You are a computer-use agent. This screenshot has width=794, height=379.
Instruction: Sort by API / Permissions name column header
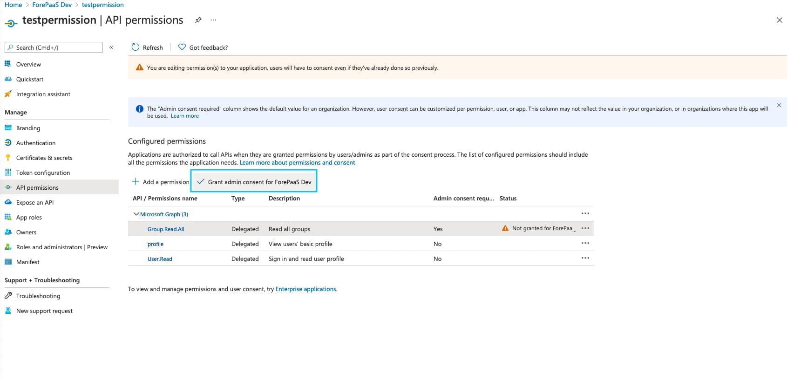165,198
